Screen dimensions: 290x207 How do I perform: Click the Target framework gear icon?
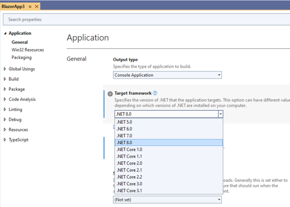coord(110,94)
